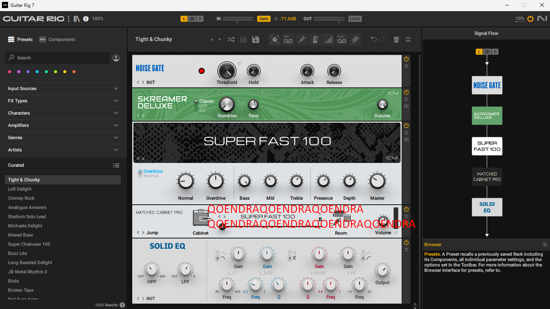
Task: Click the yellow color tag filter
Action: coord(65,72)
